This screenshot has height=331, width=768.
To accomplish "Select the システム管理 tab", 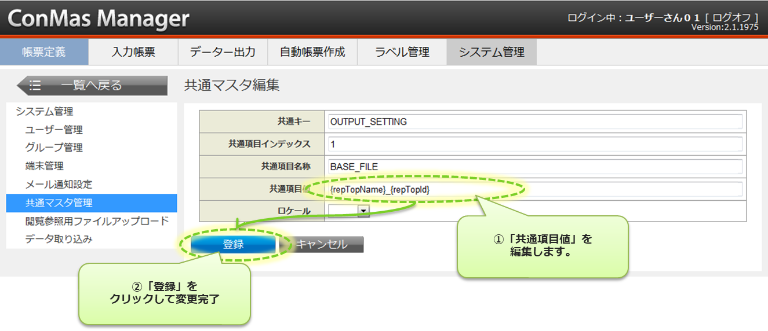I will (x=492, y=52).
